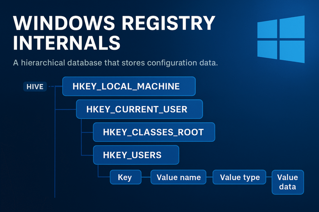Click the HKEY_CURRENT_USER box
The height and width of the screenshot is (212, 319).
(139, 109)
